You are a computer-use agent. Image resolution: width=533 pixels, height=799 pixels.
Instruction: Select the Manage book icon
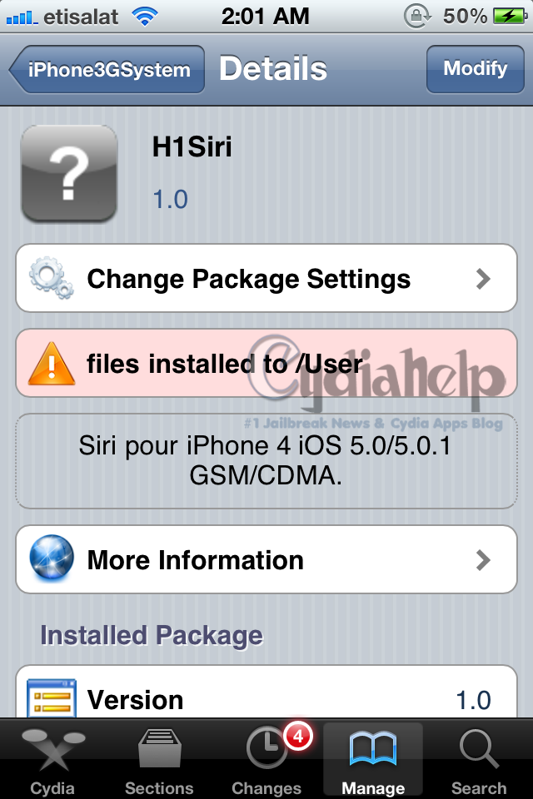(373, 749)
